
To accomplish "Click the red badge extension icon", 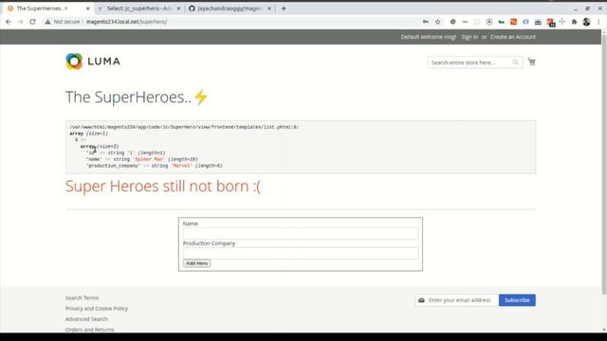I will pos(550,23).
